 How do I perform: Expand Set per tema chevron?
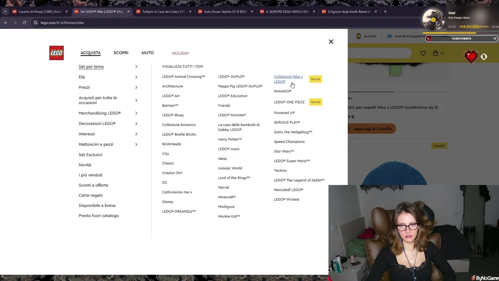pyautogui.click(x=136, y=67)
